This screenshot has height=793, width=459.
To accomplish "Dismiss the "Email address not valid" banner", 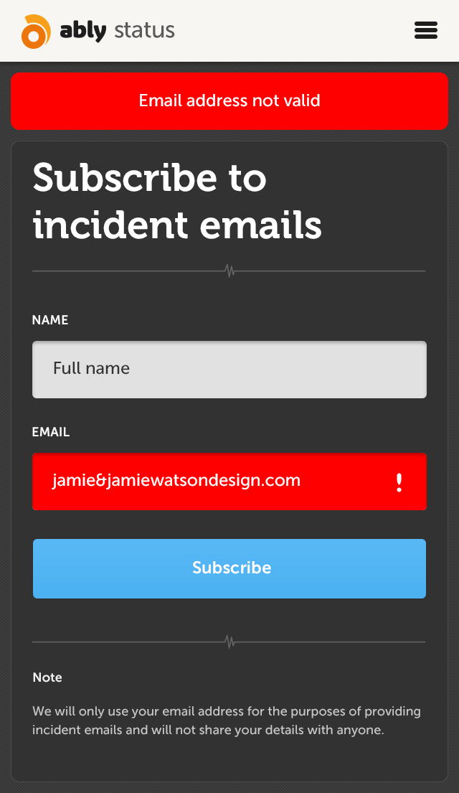I will click(x=229, y=100).
